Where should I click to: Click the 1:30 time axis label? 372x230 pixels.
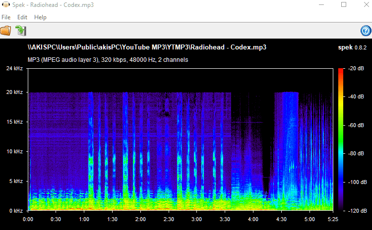click(113, 219)
